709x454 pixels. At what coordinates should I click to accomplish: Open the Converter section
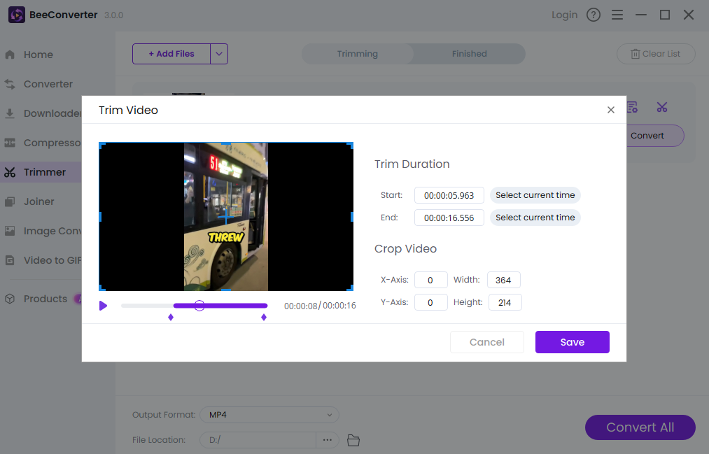tap(48, 84)
